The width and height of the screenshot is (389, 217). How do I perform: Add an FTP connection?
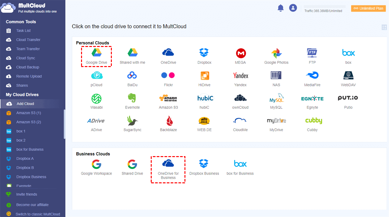point(312,56)
